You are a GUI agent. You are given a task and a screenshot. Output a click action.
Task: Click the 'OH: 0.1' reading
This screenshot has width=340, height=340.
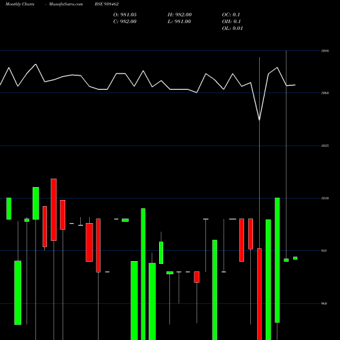pos(231,22)
